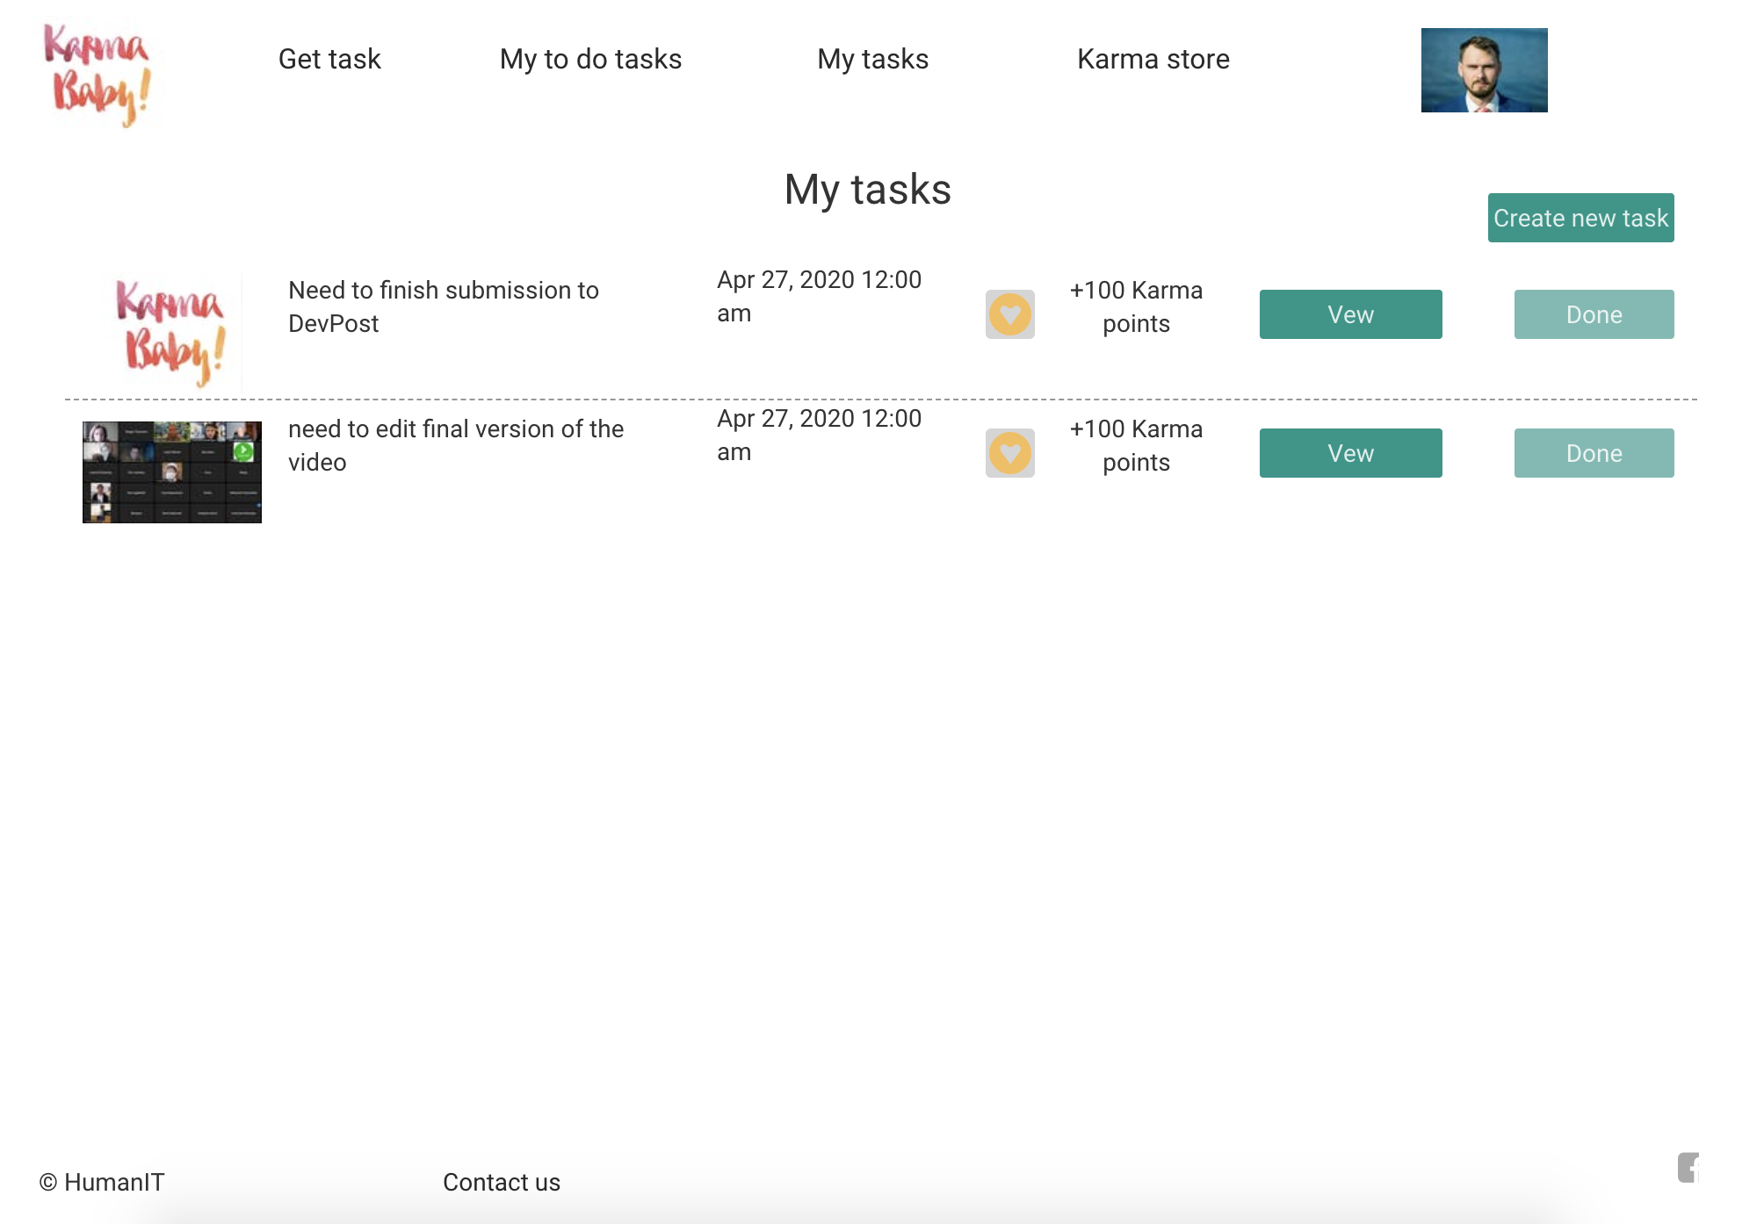Click the HumanIT copyright text

[x=102, y=1182]
